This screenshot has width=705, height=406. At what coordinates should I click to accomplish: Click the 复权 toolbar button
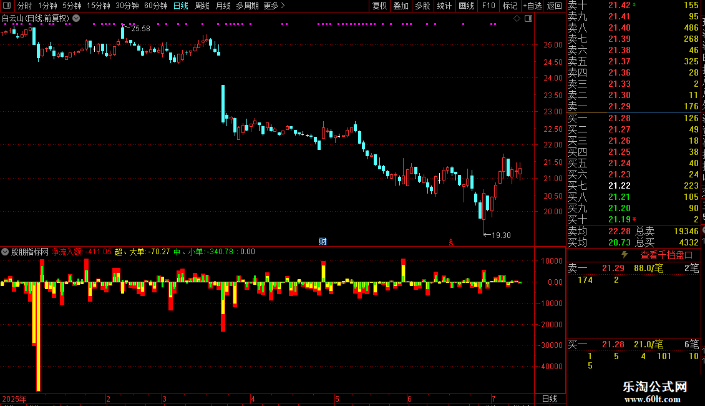click(379, 6)
